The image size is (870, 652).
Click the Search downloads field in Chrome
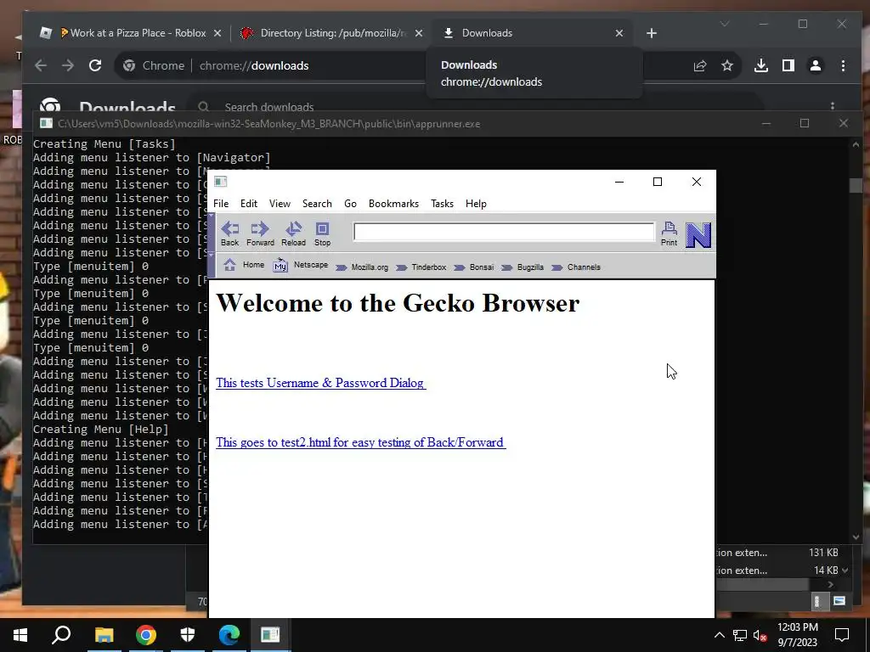coord(477,105)
